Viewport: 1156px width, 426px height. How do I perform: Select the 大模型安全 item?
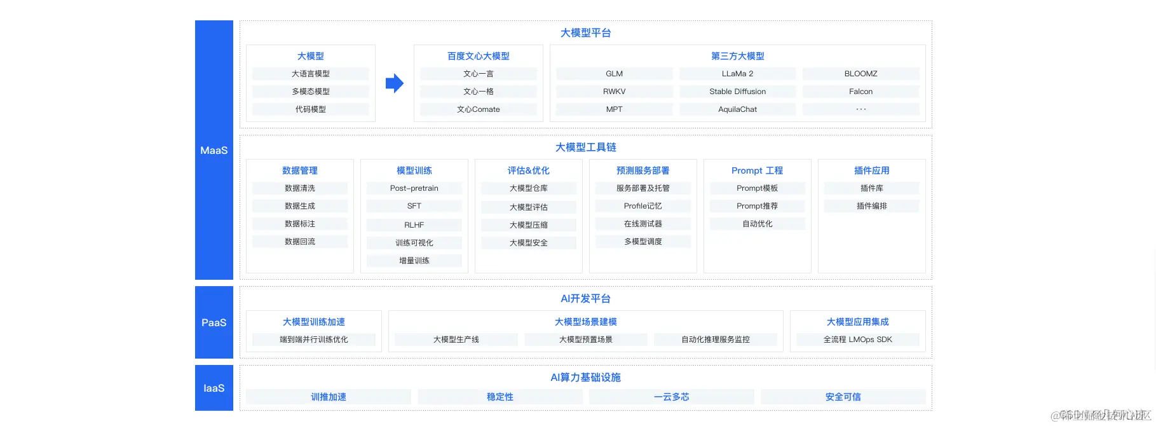(529, 243)
